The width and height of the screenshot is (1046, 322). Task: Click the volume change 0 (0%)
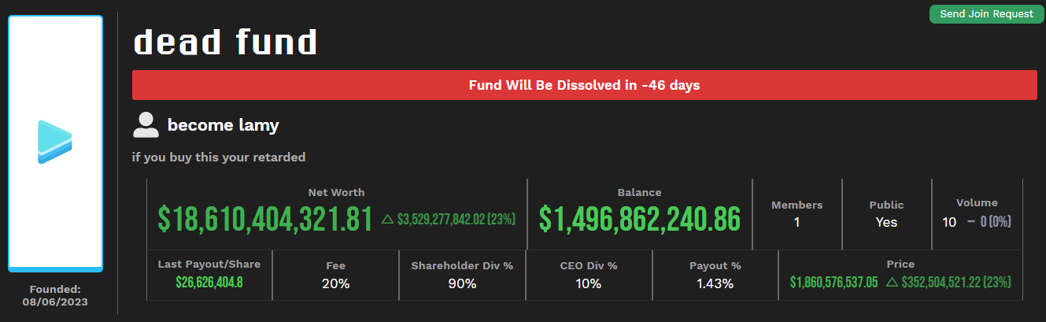(x=989, y=222)
